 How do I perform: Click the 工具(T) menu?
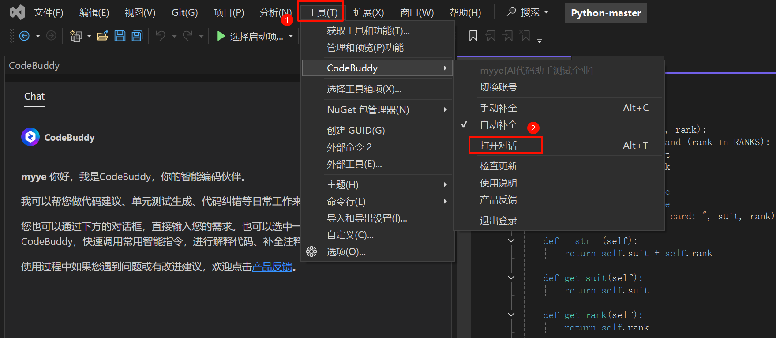[323, 12]
